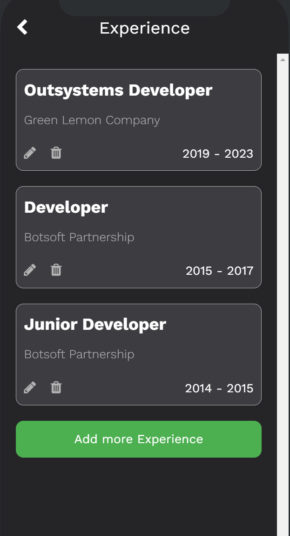Delete the Junior Developer experience entry
Viewport: 290px width, 536px height.
(x=55, y=387)
